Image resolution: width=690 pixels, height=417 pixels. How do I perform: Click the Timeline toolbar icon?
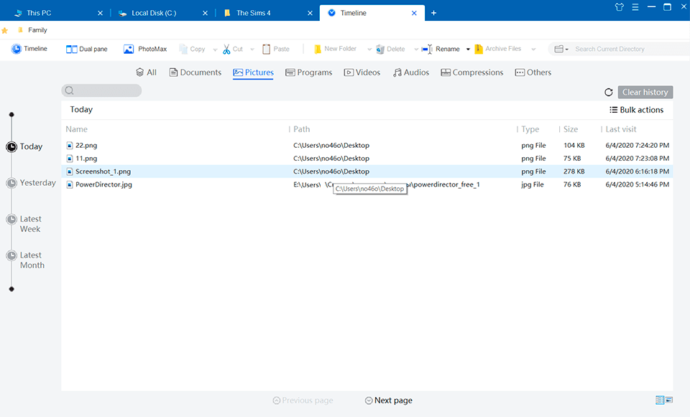click(17, 49)
